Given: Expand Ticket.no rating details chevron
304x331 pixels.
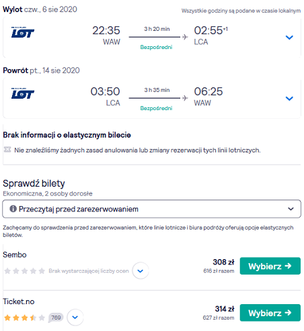Looking at the screenshot, I should 75,318.
